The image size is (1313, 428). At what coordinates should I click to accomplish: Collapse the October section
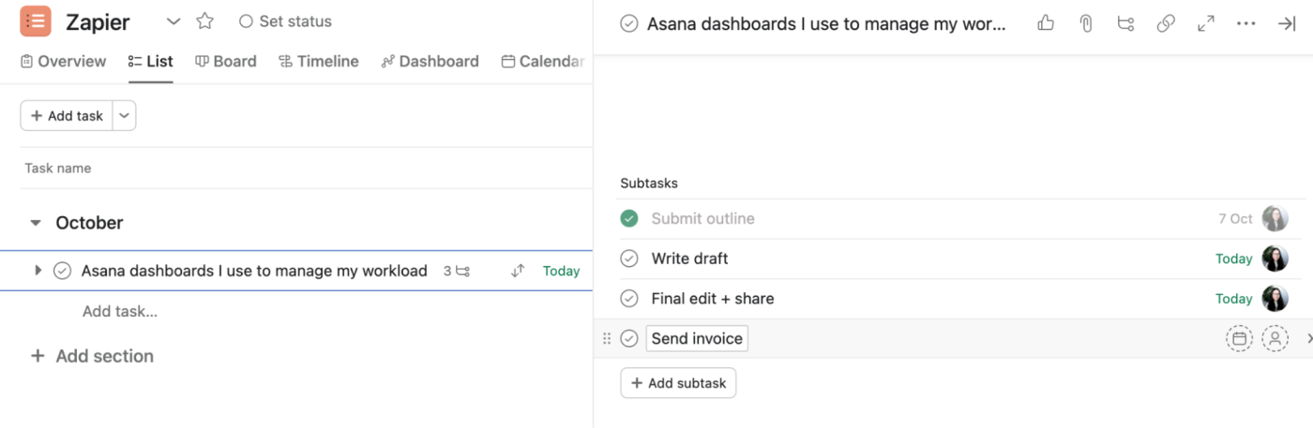pyautogui.click(x=36, y=223)
